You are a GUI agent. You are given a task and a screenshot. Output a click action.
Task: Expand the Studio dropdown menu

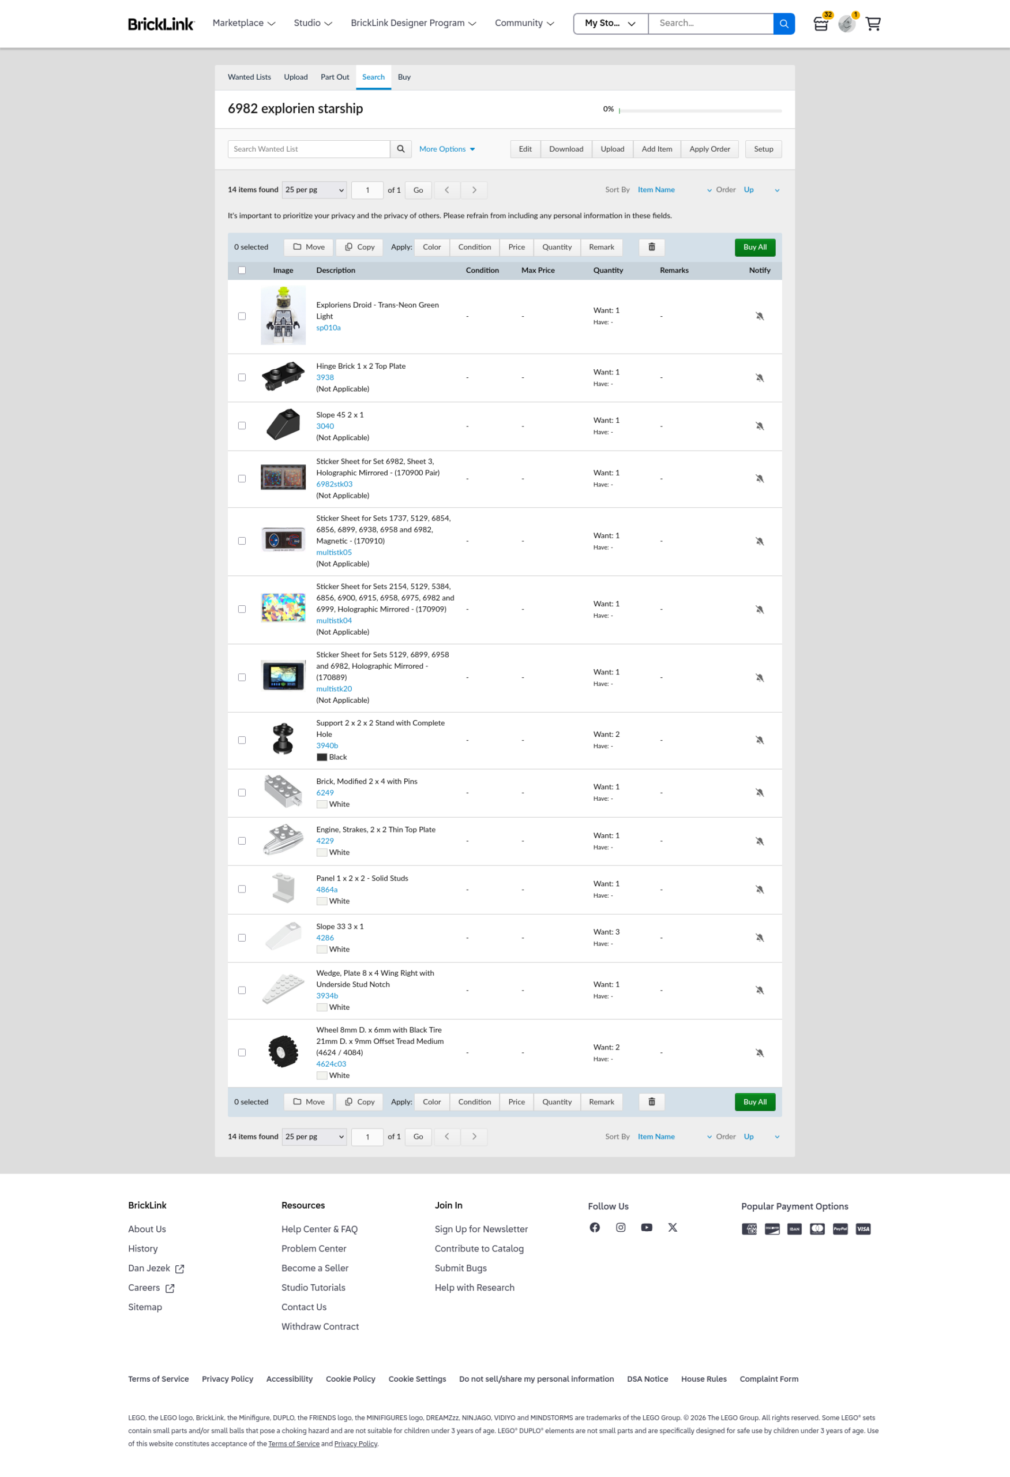pyautogui.click(x=313, y=23)
